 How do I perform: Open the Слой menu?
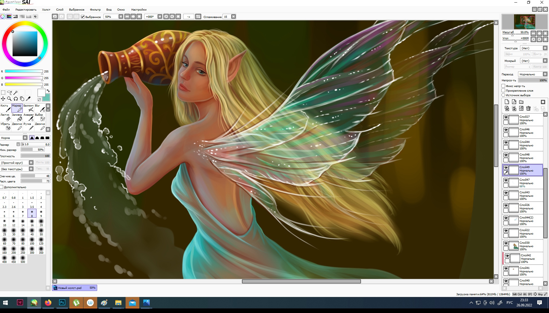(60, 9)
